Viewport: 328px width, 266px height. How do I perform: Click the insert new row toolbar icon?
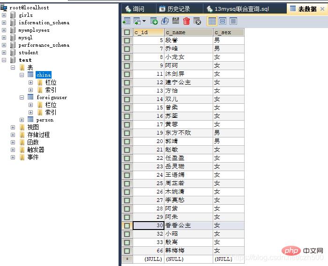coord(154,21)
